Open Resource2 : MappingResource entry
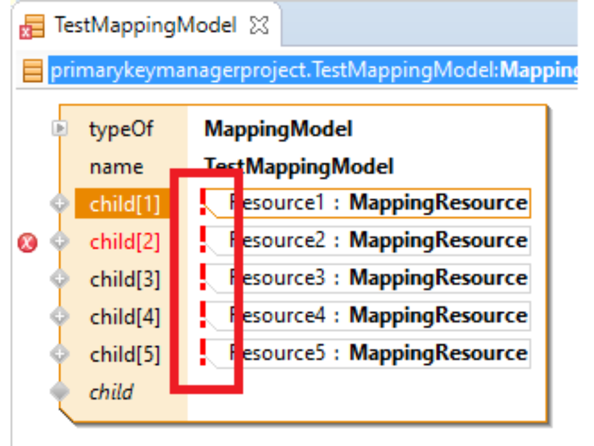The width and height of the screenshot is (594, 446). coord(377,240)
